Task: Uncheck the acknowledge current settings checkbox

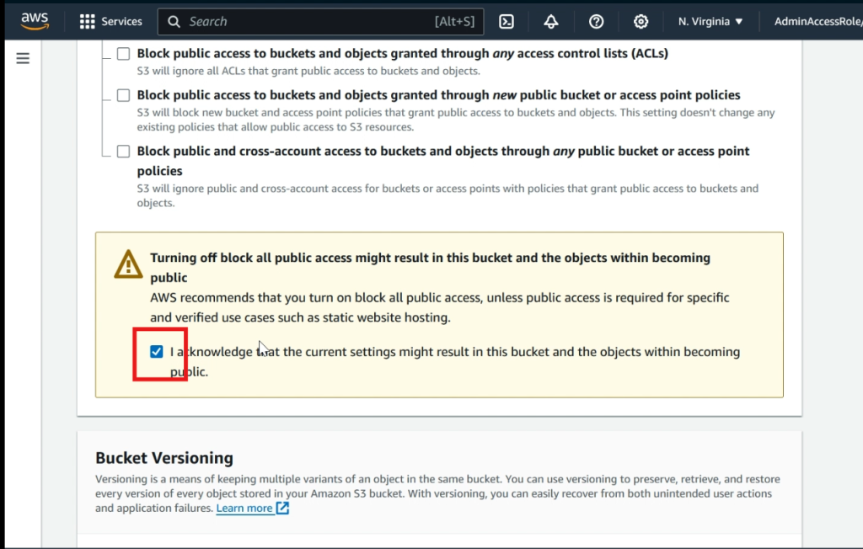Action: point(157,352)
